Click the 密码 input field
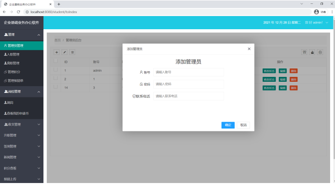335x184 pixels. point(188,84)
